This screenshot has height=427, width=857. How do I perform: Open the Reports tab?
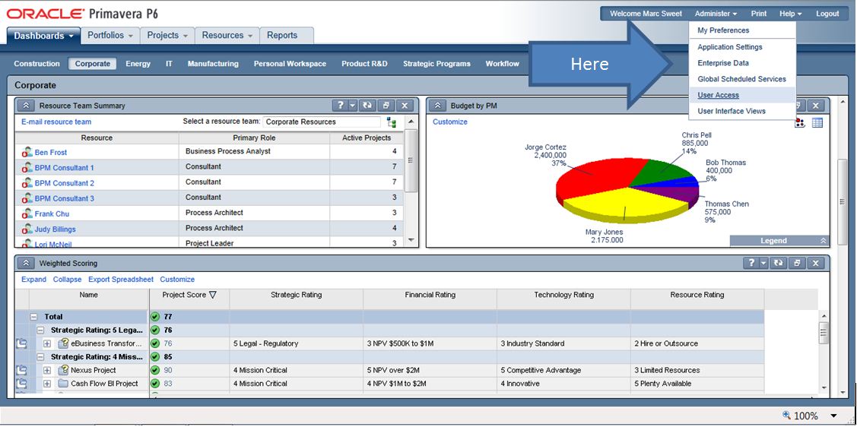(x=282, y=36)
